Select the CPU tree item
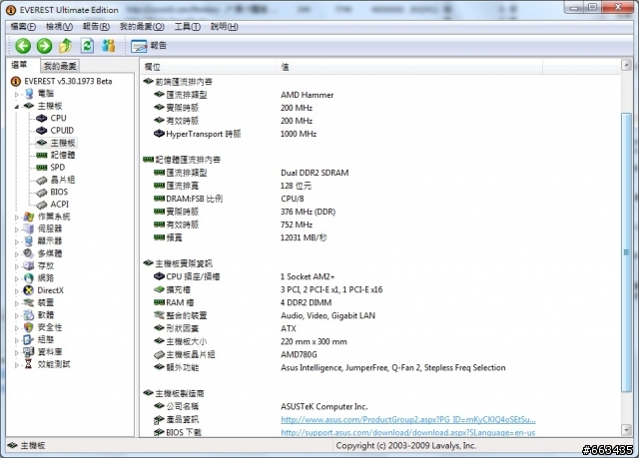639x458 pixels. 58,118
